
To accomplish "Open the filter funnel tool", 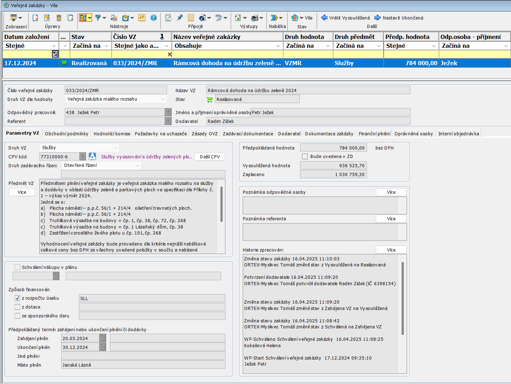I will (98, 18).
